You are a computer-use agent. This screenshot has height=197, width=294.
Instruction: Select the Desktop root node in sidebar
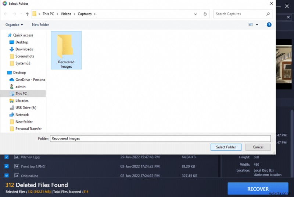(x=19, y=73)
